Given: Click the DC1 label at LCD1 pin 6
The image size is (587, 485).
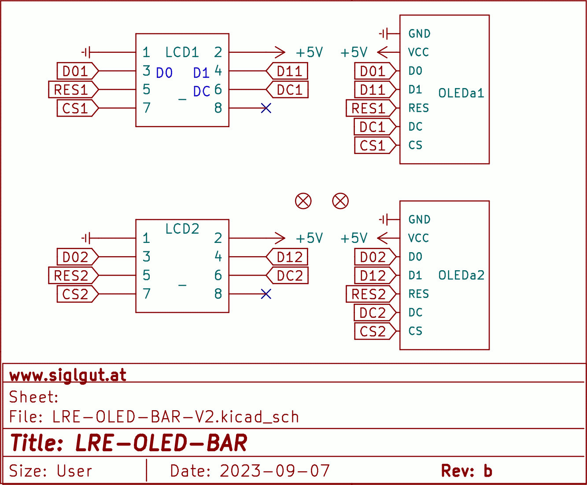Looking at the screenshot, I should pos(288,90).
